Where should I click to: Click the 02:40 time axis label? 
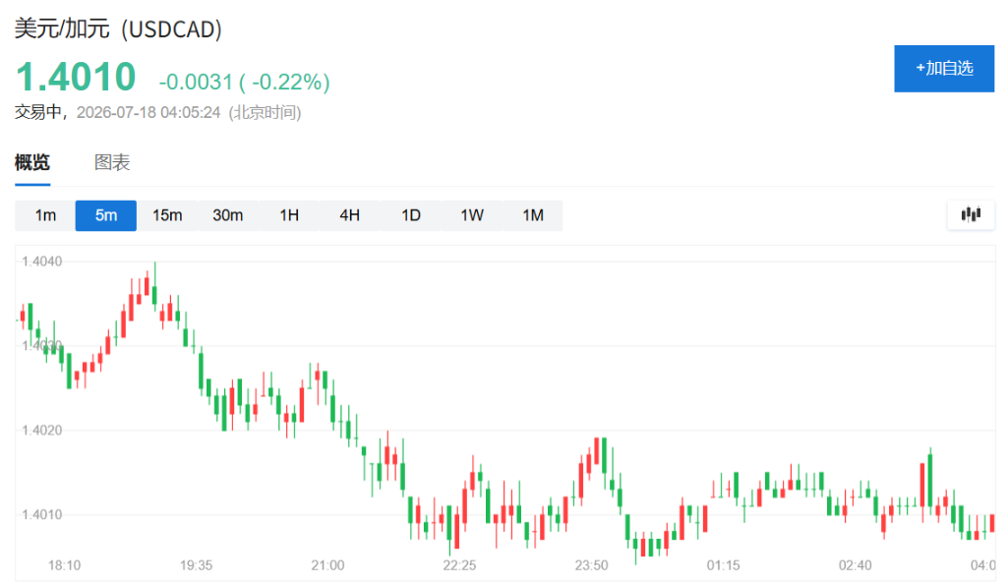tap(855, 565)
